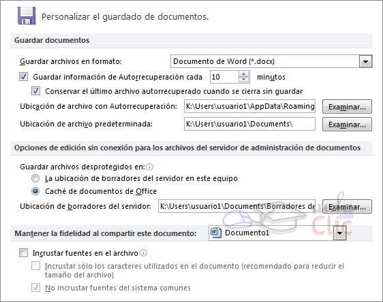Toggle Guardar información de Autorrecuperación checkbox
Screen dimensions: 383x302
coord(23,77)
